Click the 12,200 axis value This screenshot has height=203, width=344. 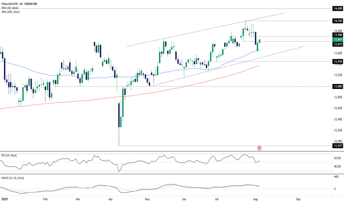click(338, 130)
